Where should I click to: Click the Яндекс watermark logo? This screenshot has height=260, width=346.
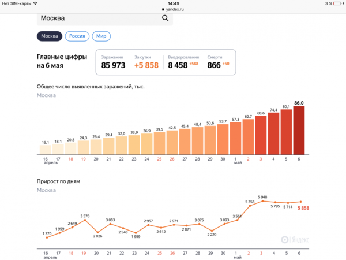tap(294, 237)
